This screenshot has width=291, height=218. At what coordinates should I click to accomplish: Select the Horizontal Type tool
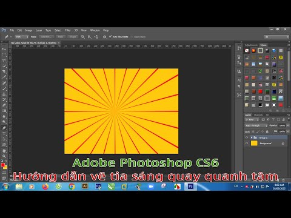(4, 134)
